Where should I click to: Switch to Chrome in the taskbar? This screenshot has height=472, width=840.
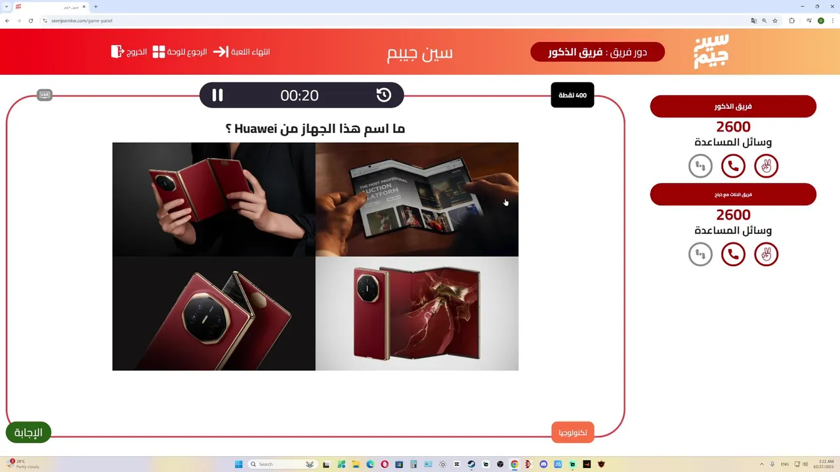pos(514,464)
